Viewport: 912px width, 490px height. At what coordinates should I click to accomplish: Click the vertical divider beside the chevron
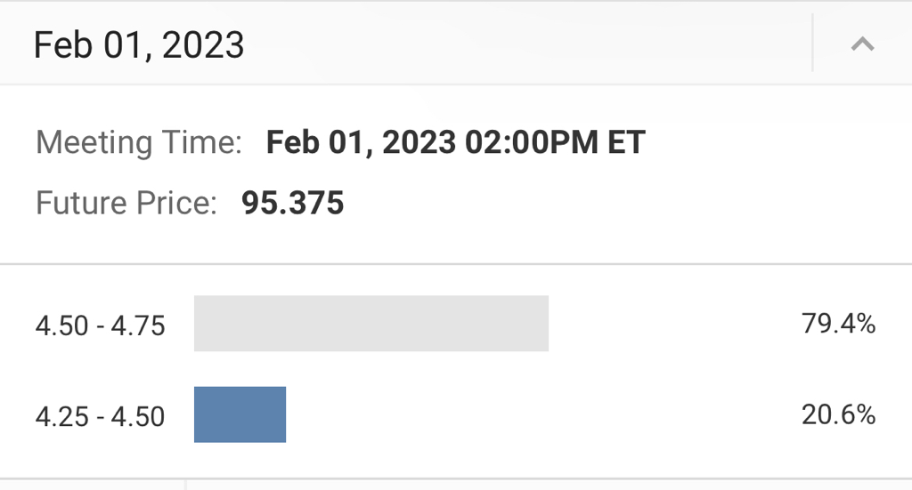point(812,43)
